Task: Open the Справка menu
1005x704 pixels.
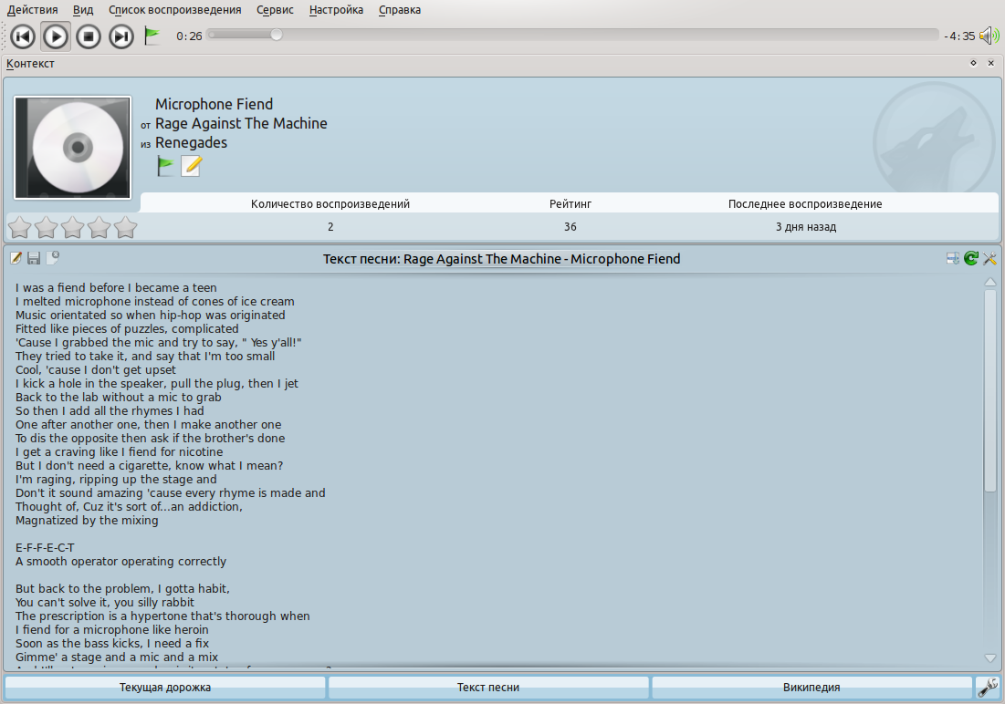Action: pyautogui.click(x=399, y=10)
